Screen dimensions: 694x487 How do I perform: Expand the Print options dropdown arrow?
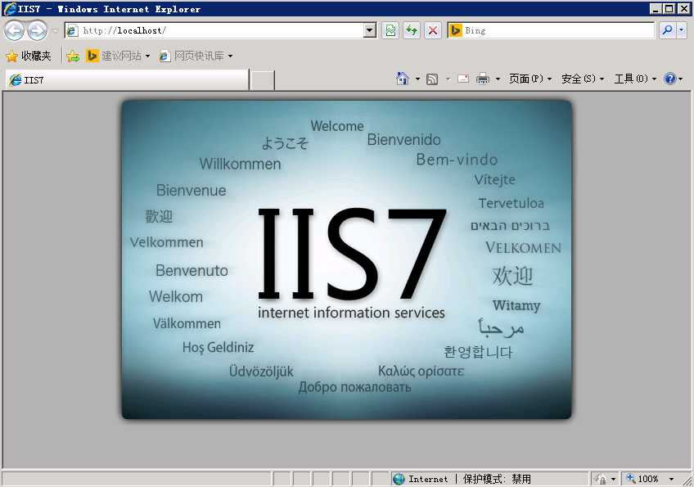[x=498, y=79]
